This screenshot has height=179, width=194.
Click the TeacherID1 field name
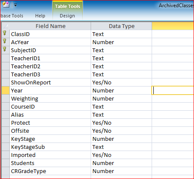click(x=25, y=59)
